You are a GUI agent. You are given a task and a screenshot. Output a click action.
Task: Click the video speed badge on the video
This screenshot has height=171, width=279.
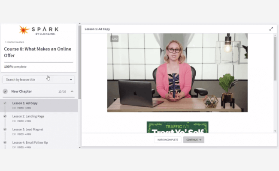pos(114,39)
